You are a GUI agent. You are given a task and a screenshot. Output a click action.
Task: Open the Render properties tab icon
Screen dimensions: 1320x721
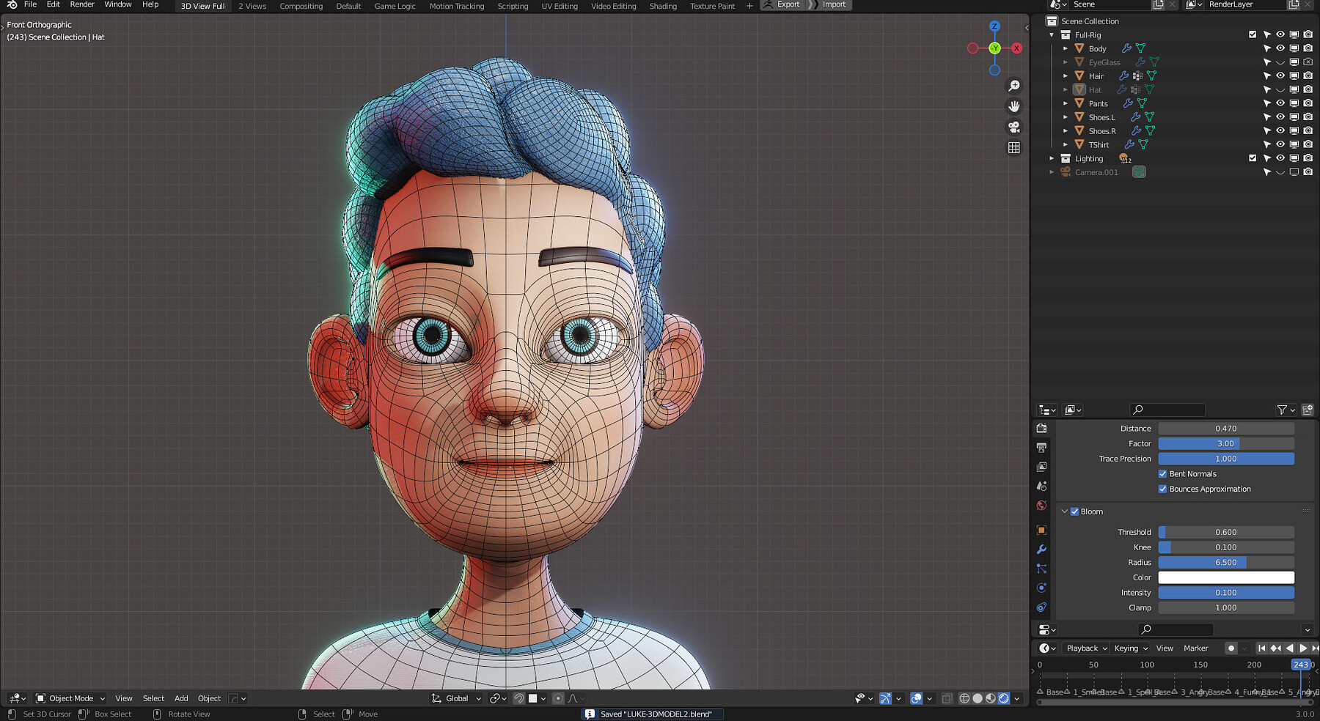[1041, 429]
